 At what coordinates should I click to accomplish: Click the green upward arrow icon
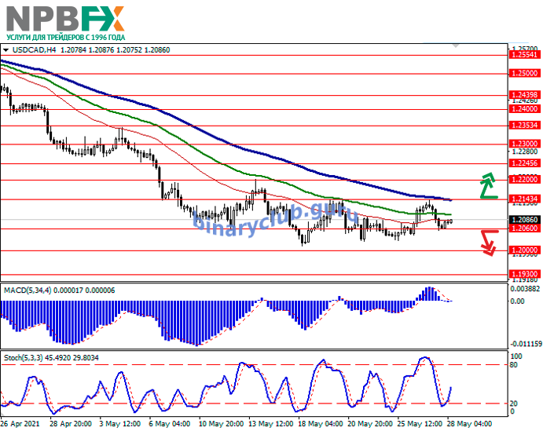tap(489, 185)
